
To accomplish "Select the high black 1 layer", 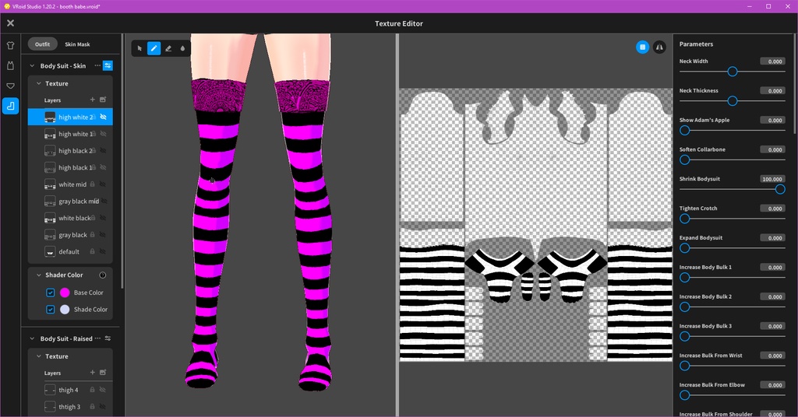I will 70,167.
